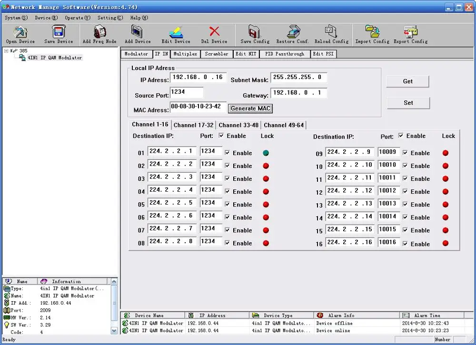Screen dimensions: 476x345
Task: Click the Open Device toolbar icon
Action: [x=20, y=32]
